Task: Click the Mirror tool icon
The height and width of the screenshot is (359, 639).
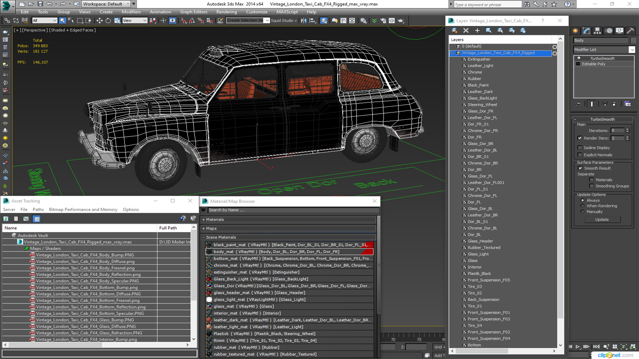Action: coord(304,21)
